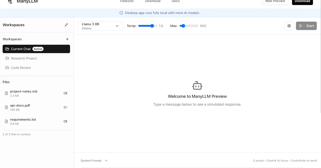Click the Active badge on Current Chat
Image resolution: width=321 pixels, height=168 pixels.
(x=38, y=49)
